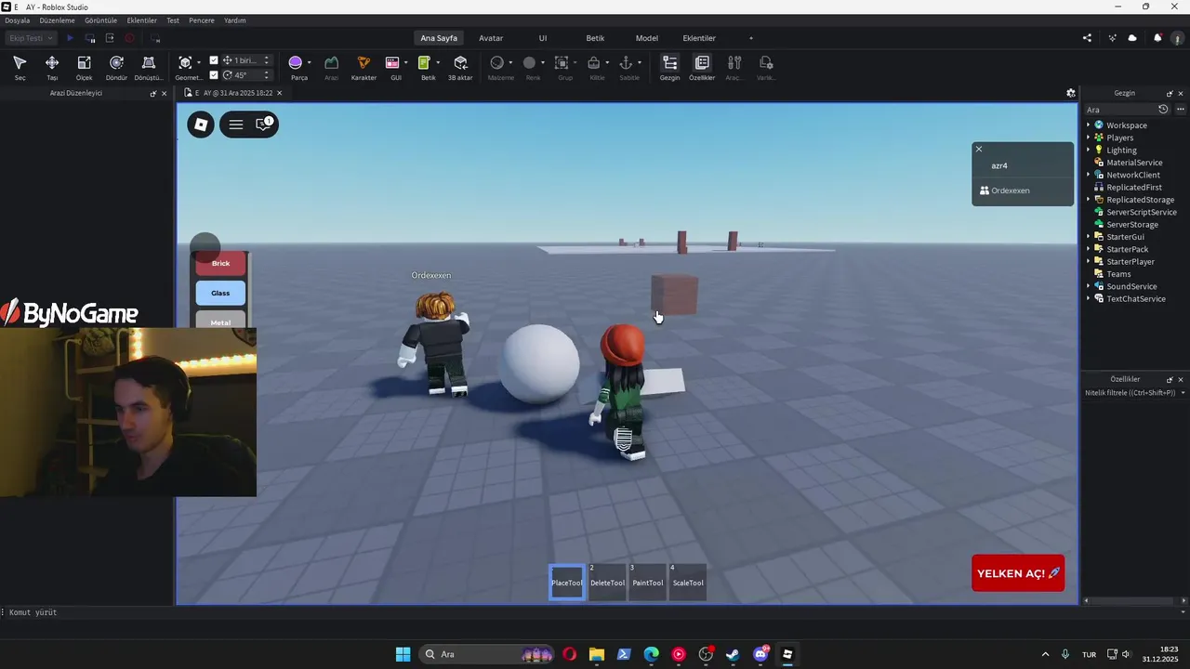Open the Karakter (Character) tool
This screenshot has height=669, width=1190.
[364, 67]
